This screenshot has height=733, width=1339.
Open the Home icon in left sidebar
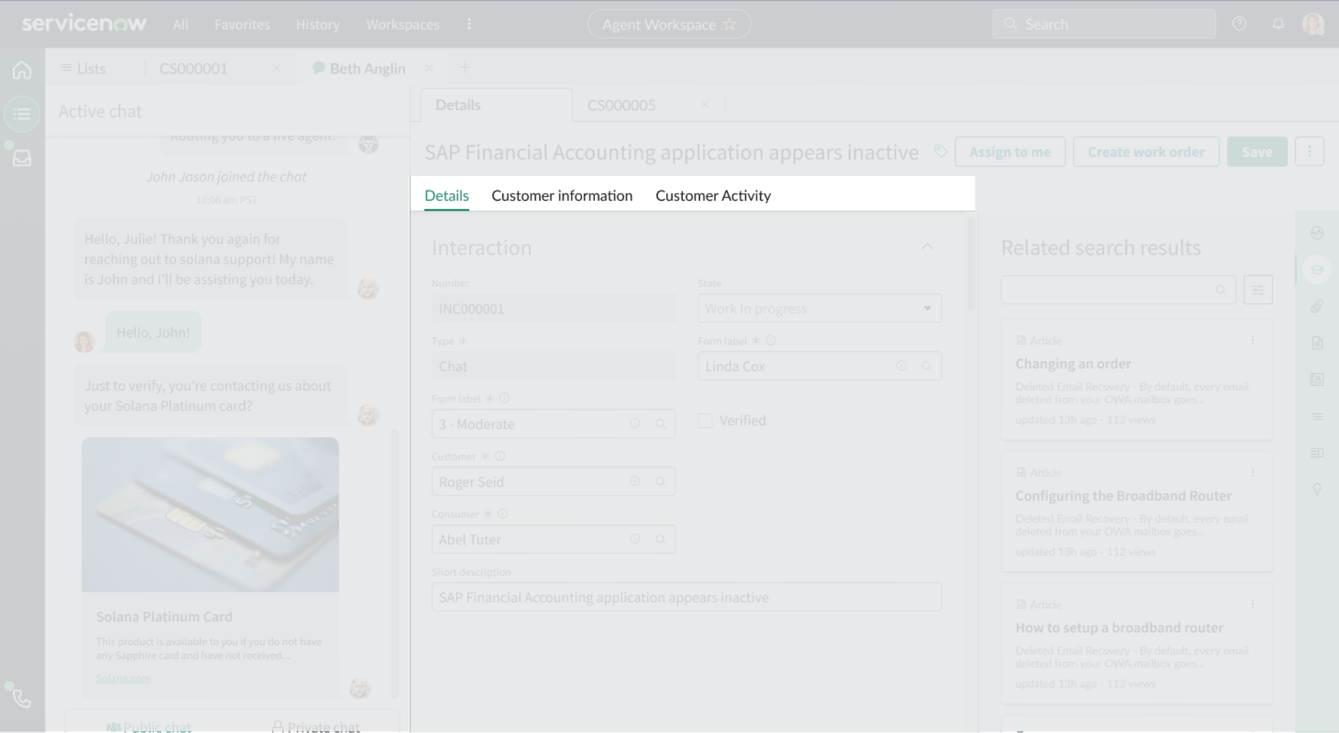click(22, 70)
